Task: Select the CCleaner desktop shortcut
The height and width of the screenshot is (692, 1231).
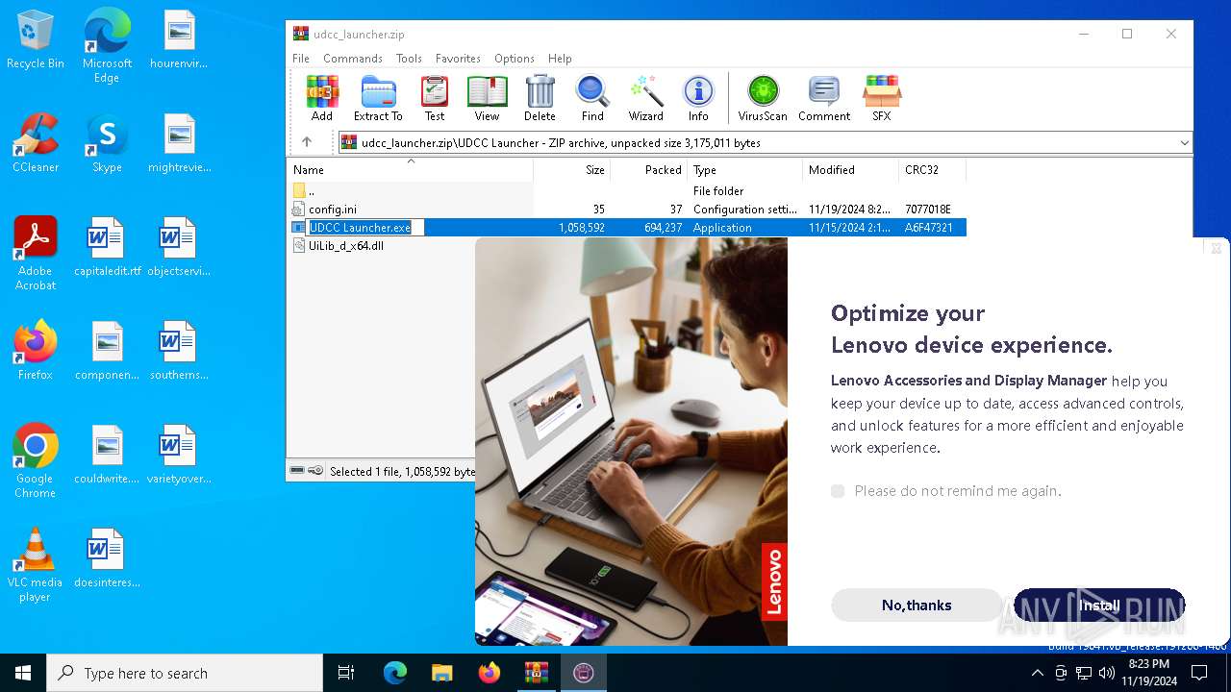Action: [x=36, y=143]
